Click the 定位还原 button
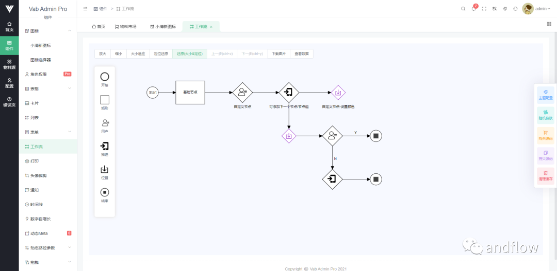The width and height of the screenshot is (557, 271). [x=161, y=54]
